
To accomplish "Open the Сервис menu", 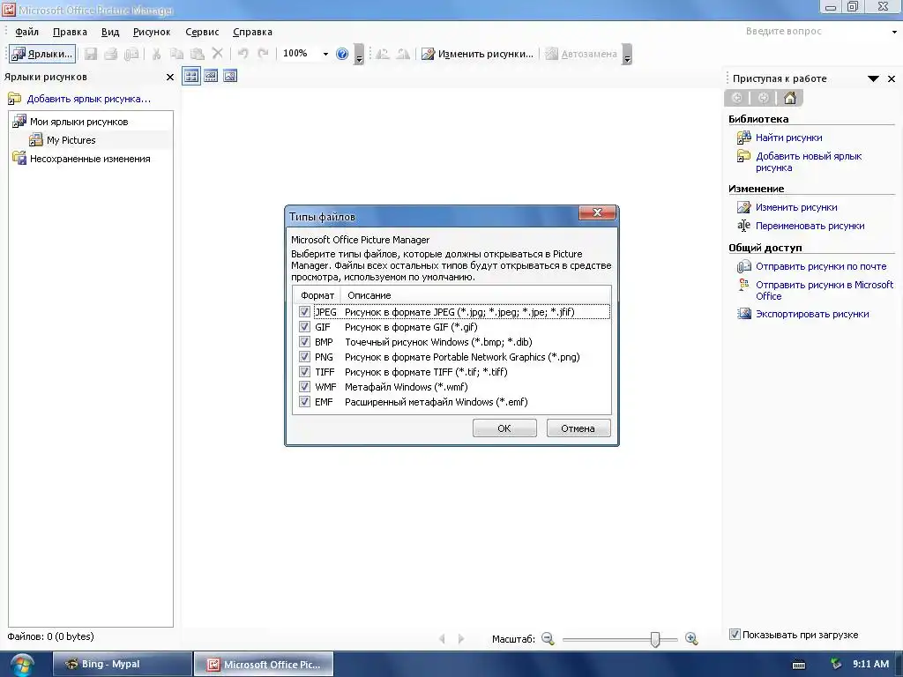I will pyautogui.click(x=202, y=32).
